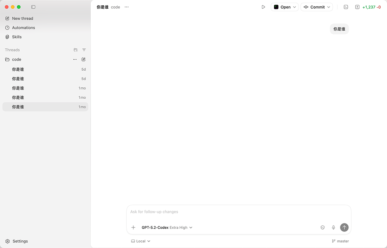The height and width of the screenshot is (248, 387).
Task: Open the first 1mo 你是谁 thread
Action: pos(45,88)
